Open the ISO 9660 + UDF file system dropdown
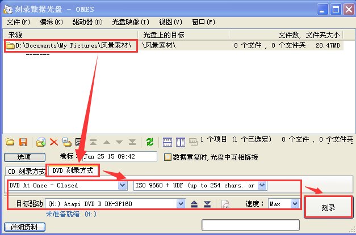 coord(262,185)
